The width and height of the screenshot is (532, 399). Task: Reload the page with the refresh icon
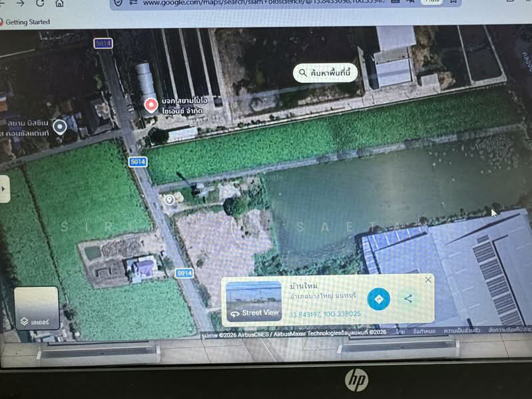(40, 3)
